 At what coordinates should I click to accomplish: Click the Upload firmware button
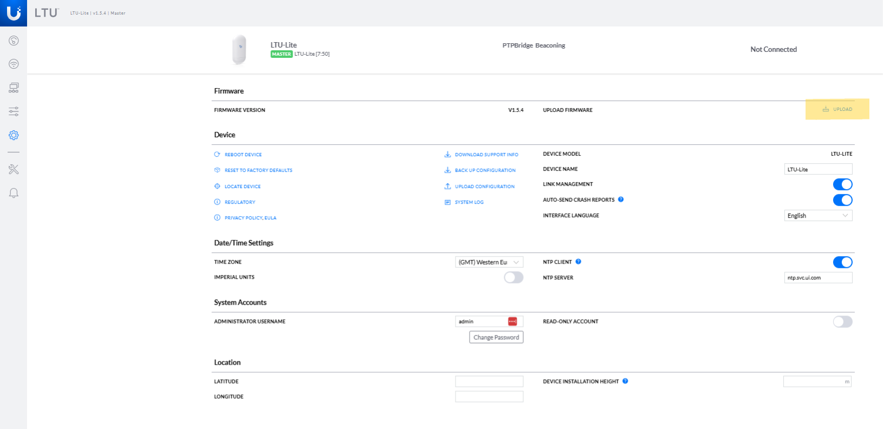(x=837, y=109)
